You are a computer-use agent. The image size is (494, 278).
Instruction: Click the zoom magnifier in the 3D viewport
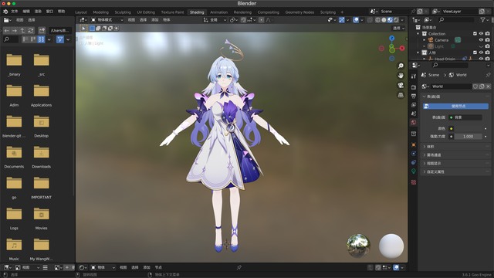coord(401,66)
